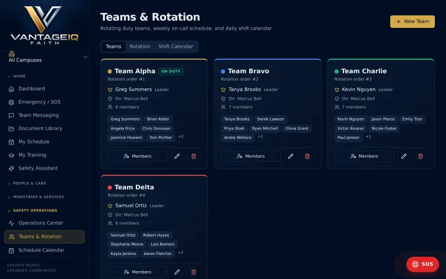Click the pencil icon on Team Bravo
This screenshot has height=279, width=446.
(x=290, y=156)
